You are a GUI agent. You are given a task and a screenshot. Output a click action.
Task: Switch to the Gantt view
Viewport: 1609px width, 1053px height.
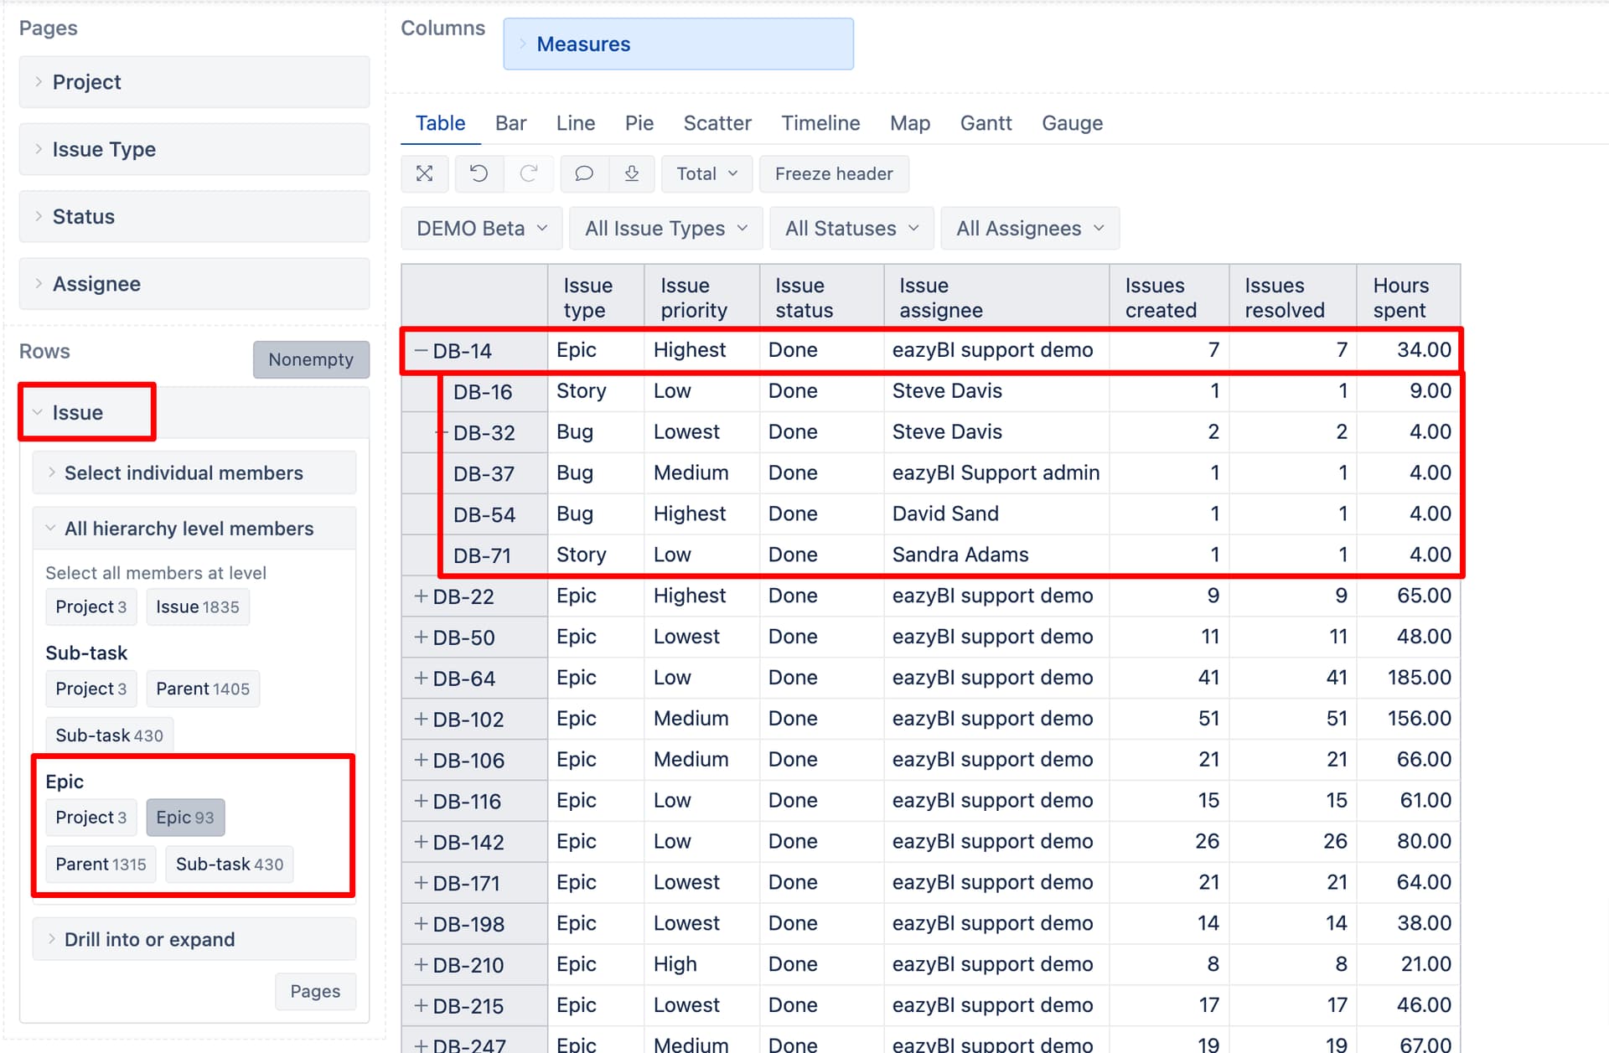click(x=986, y=122)
